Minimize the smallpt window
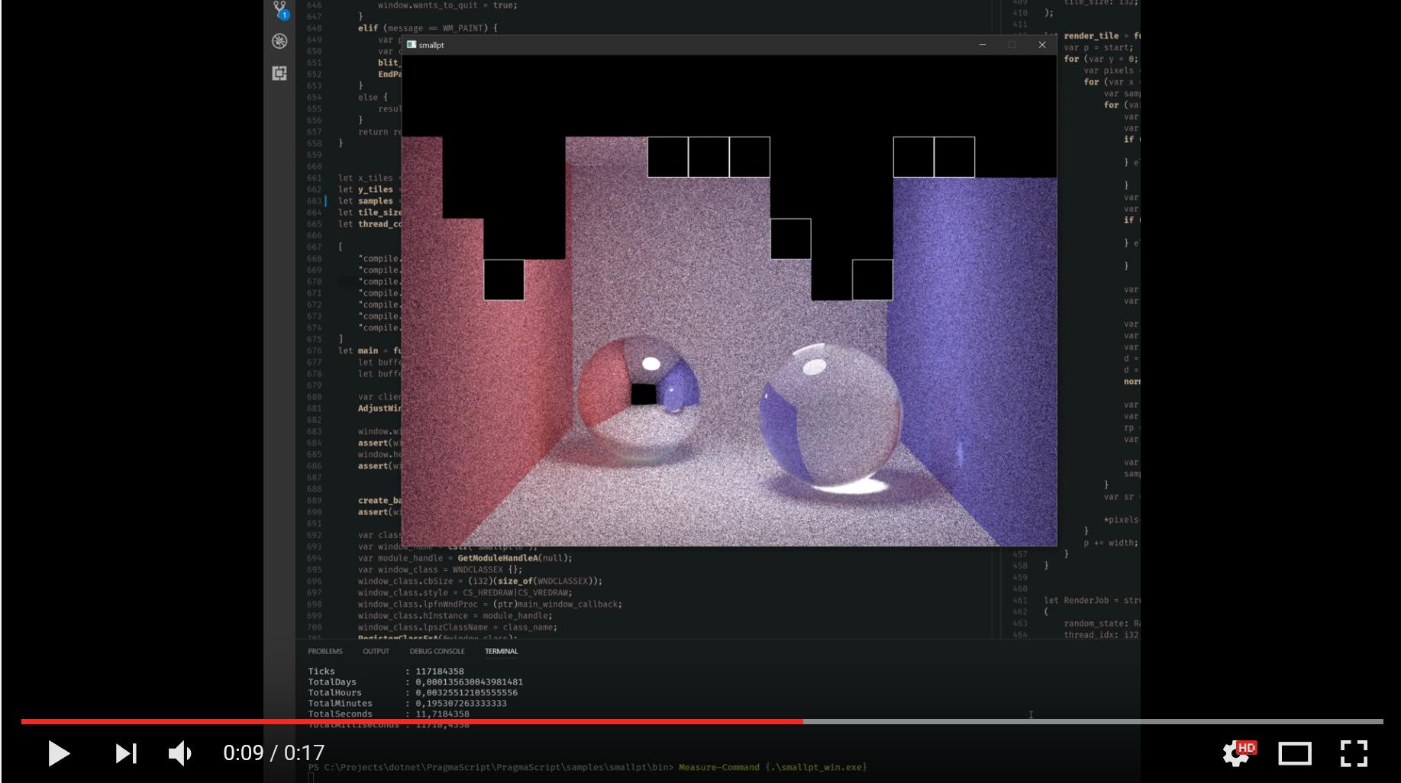1401x783 pixels. pyautogui.click(x=983, y=45)
